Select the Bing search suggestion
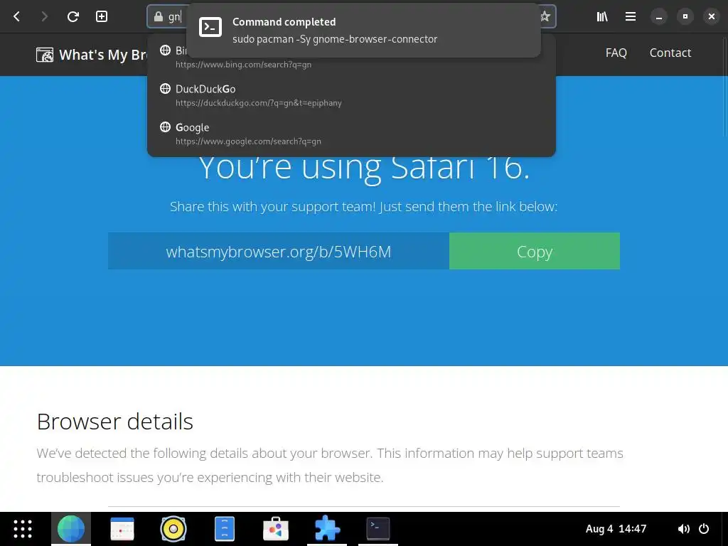Image resolution: width=728 pixels, height=546 pixels. [351, 57]
